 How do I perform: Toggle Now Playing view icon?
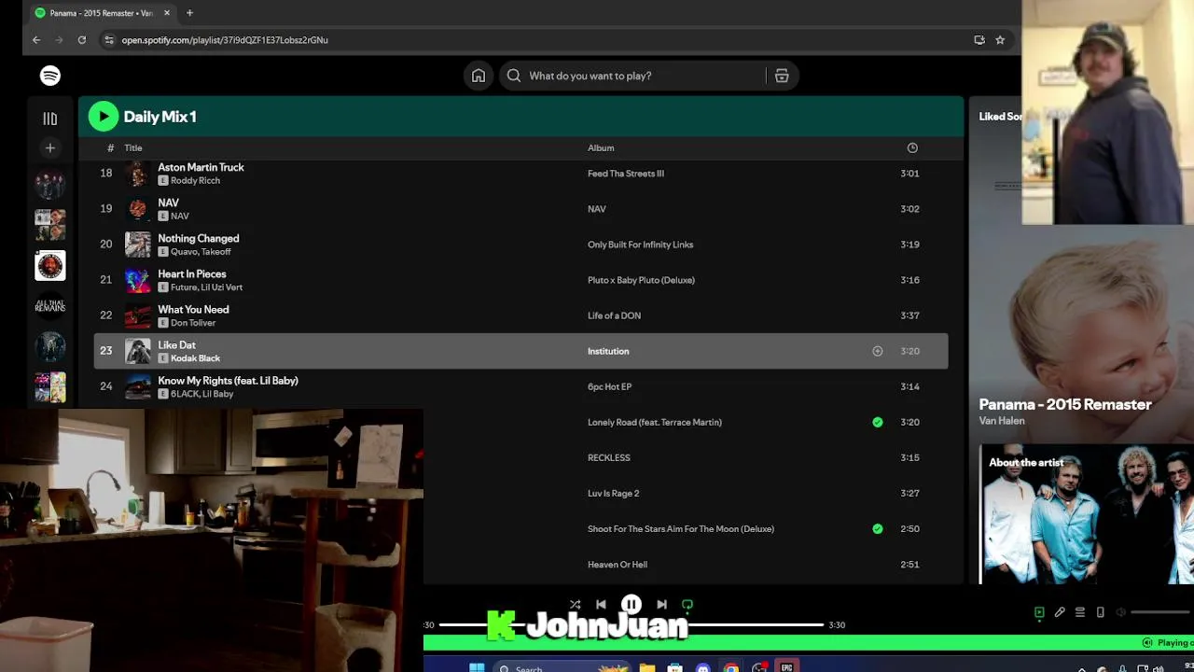[x=1039, y=612]
